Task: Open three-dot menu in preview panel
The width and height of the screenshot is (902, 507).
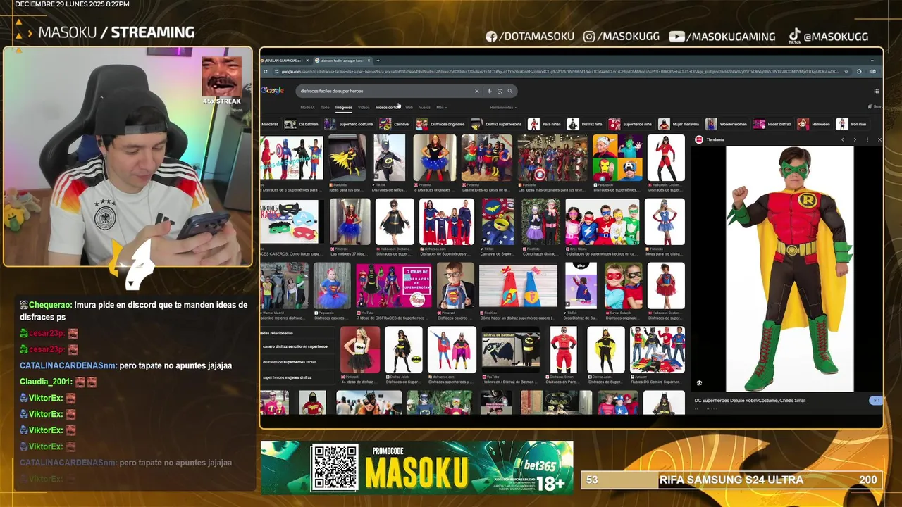Action: point(867,139)
